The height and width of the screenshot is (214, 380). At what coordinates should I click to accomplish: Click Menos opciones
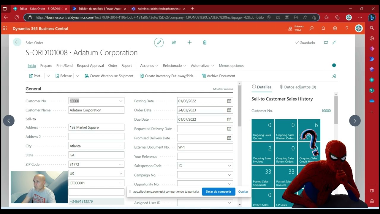tap(232, 65)
